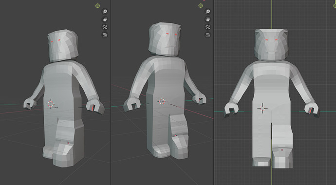Select the origin dot on foot in left viewport
The width and height of the screenshot is (336, 185).
[68, 143]
